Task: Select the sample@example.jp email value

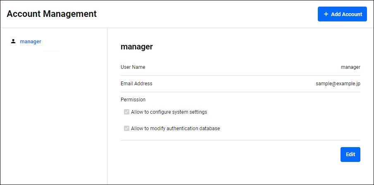Action: 338,84
